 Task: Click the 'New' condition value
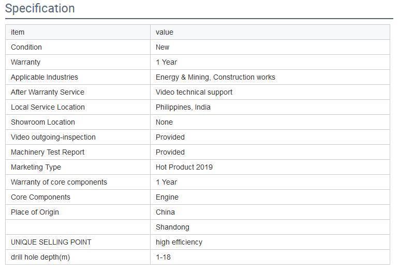(x=162, y=47)
